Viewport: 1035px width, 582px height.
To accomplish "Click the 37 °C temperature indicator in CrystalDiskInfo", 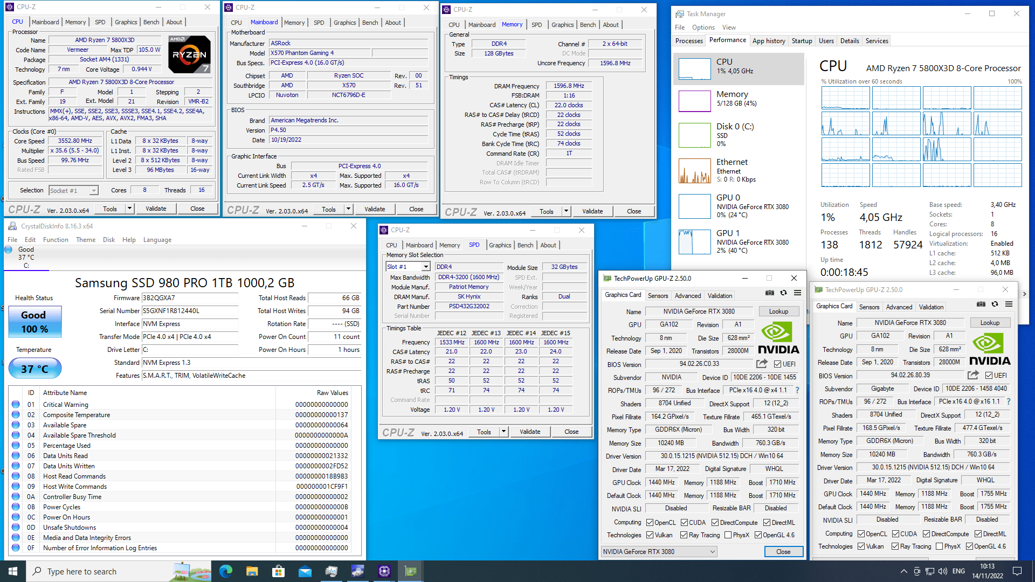I will point(34,369).
